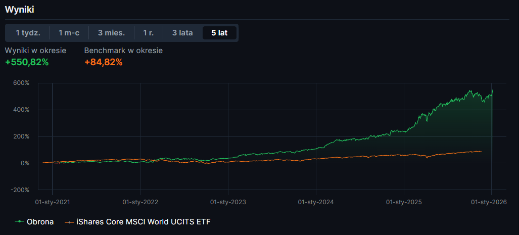519x235 pixels.
Task: Select the '1 tydz.' time range tab
Action: click(x=28, y=33)
